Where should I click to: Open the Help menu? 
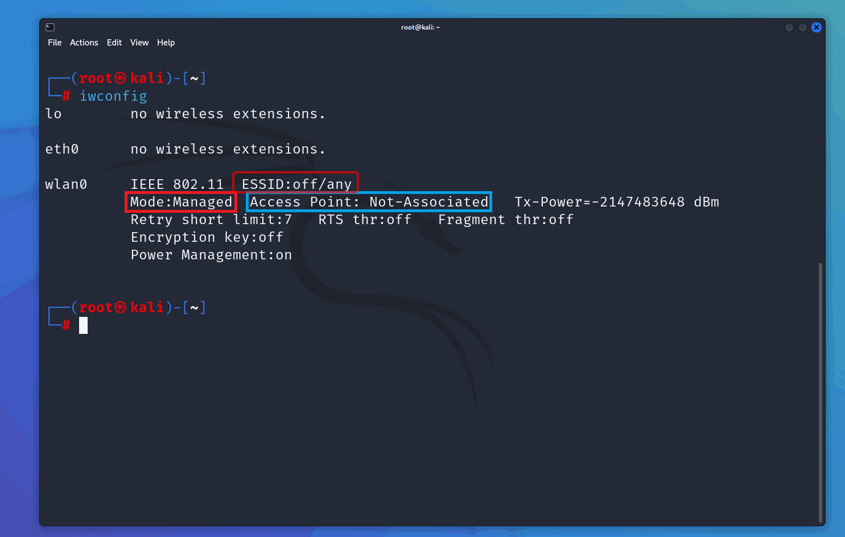pyautogui.click(x=166, y=42)
